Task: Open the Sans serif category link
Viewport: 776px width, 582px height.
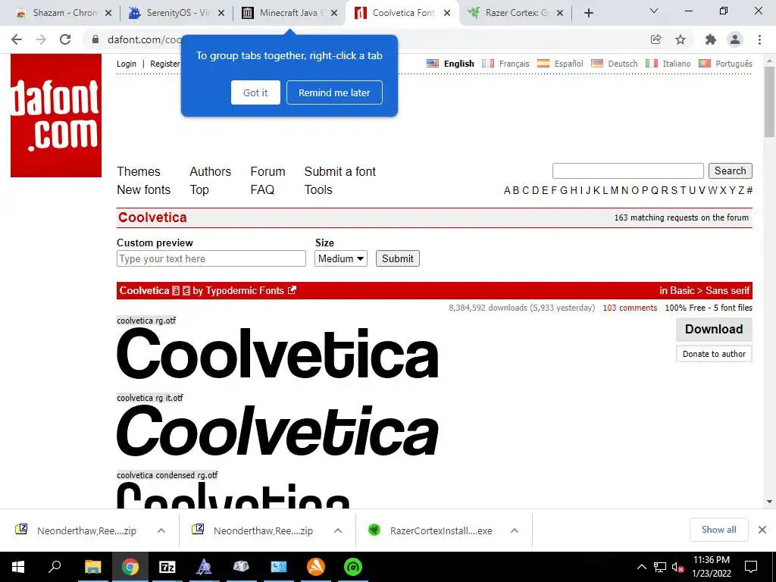Action: (x=727, y=290)
